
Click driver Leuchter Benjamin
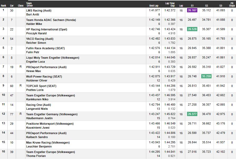click(x=39, y=147)
